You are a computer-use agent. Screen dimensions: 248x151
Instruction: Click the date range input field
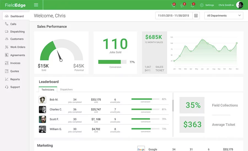pyautogui.click(x=174, y=16)
